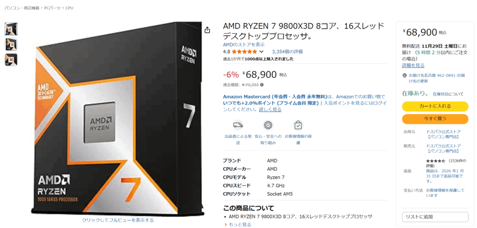
Task: Click the safety badge icon
Action: (268, 125)
